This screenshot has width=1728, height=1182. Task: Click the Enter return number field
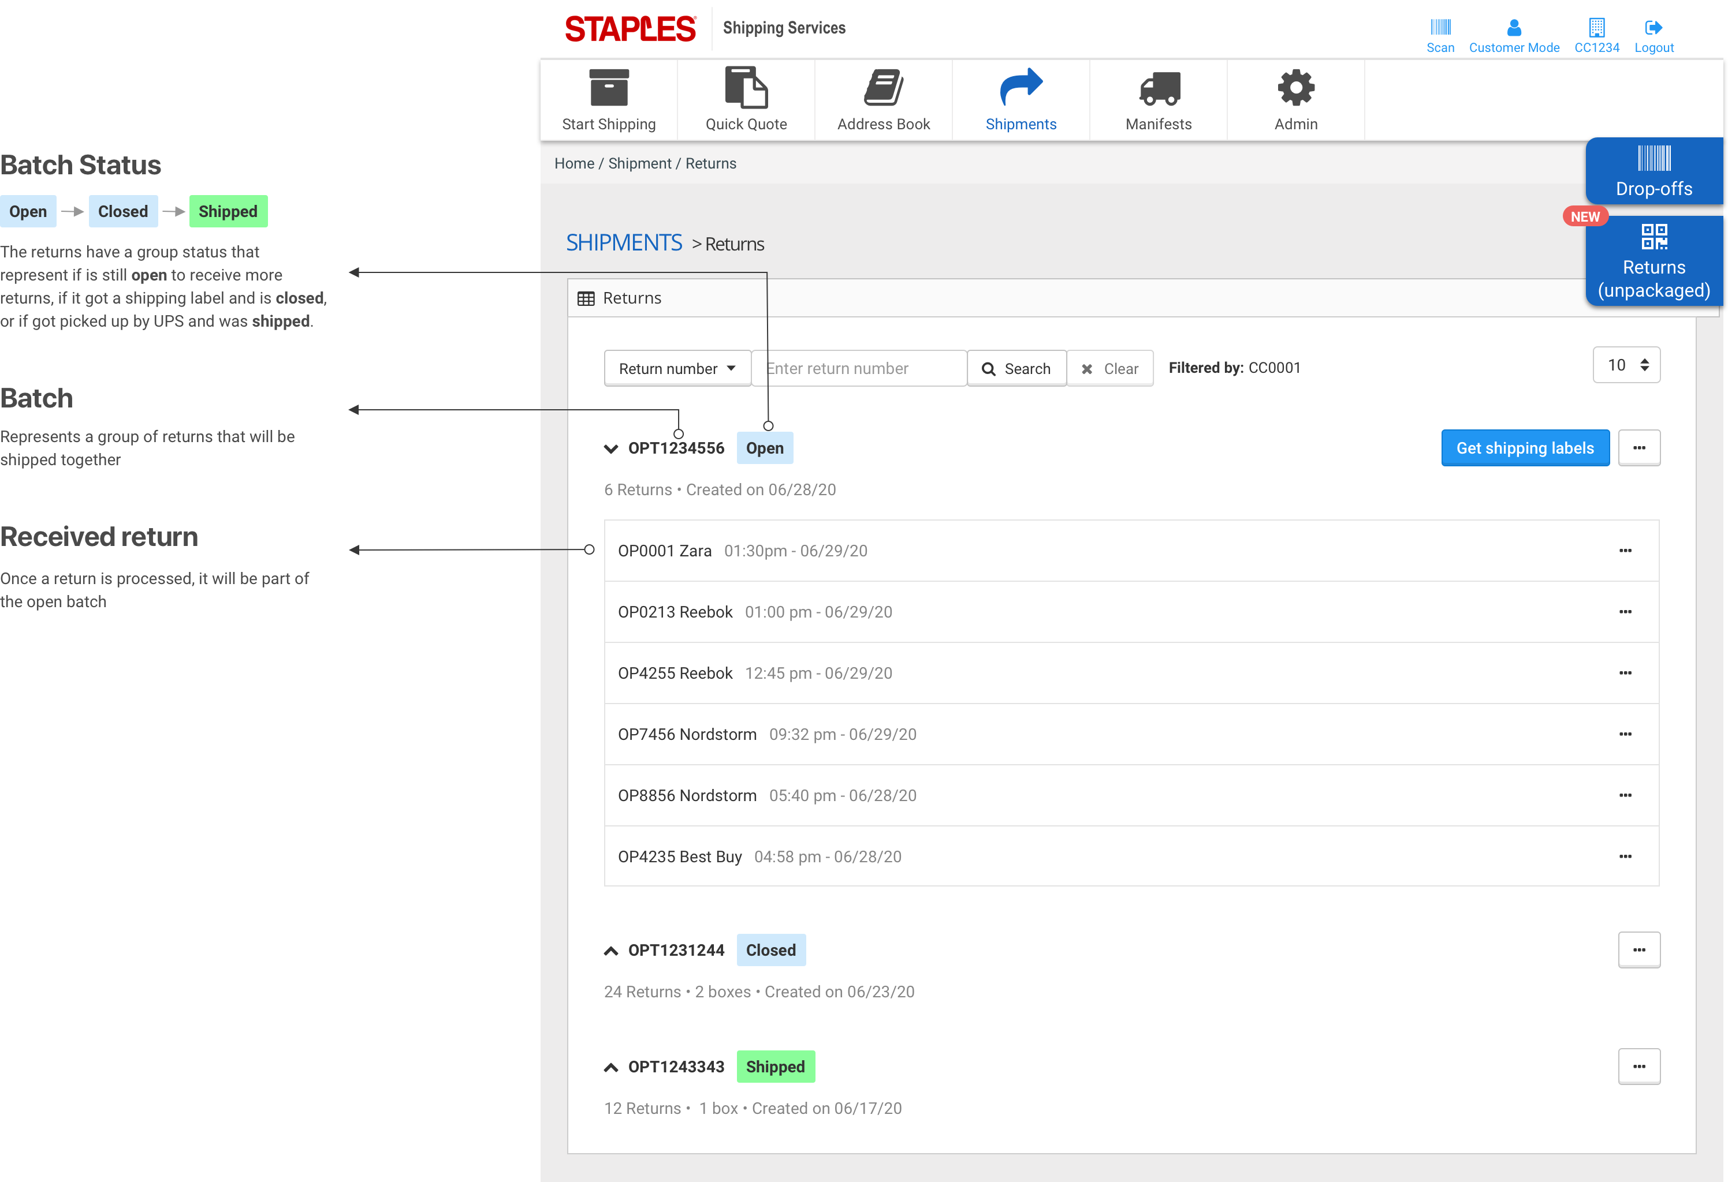click(x=859, y=368)
